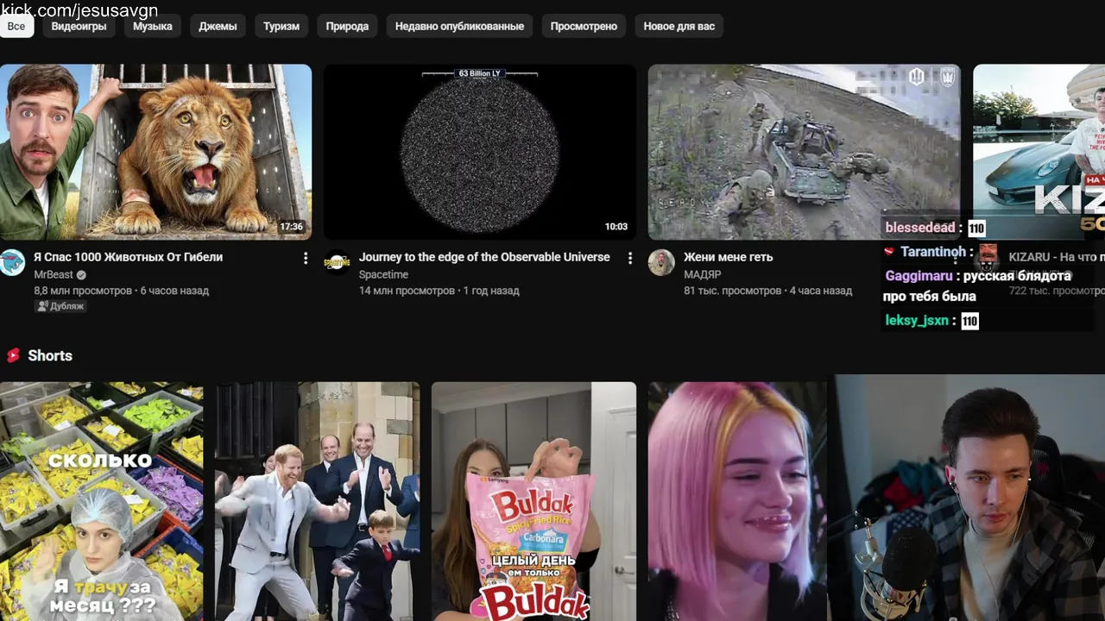Click the 'Дубляж' dubbed badge

(60, 306)
